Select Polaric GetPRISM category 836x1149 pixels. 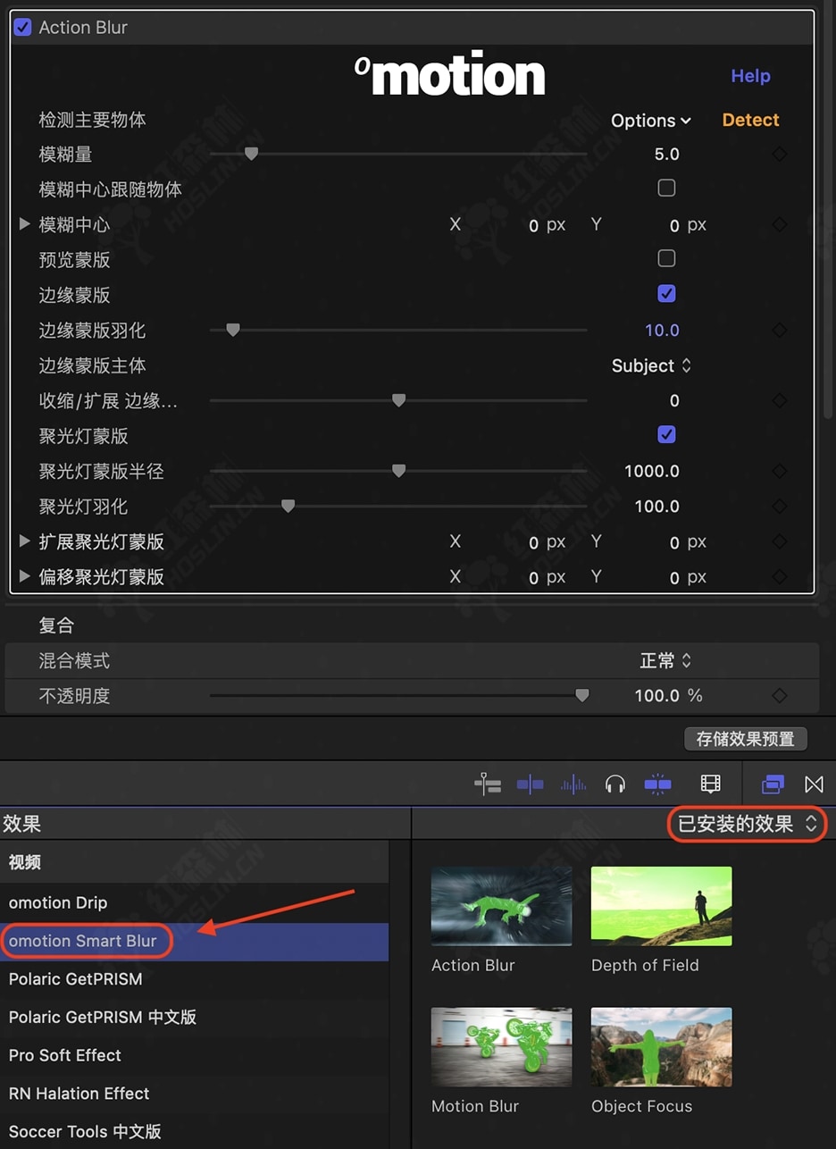pos(194,979)
